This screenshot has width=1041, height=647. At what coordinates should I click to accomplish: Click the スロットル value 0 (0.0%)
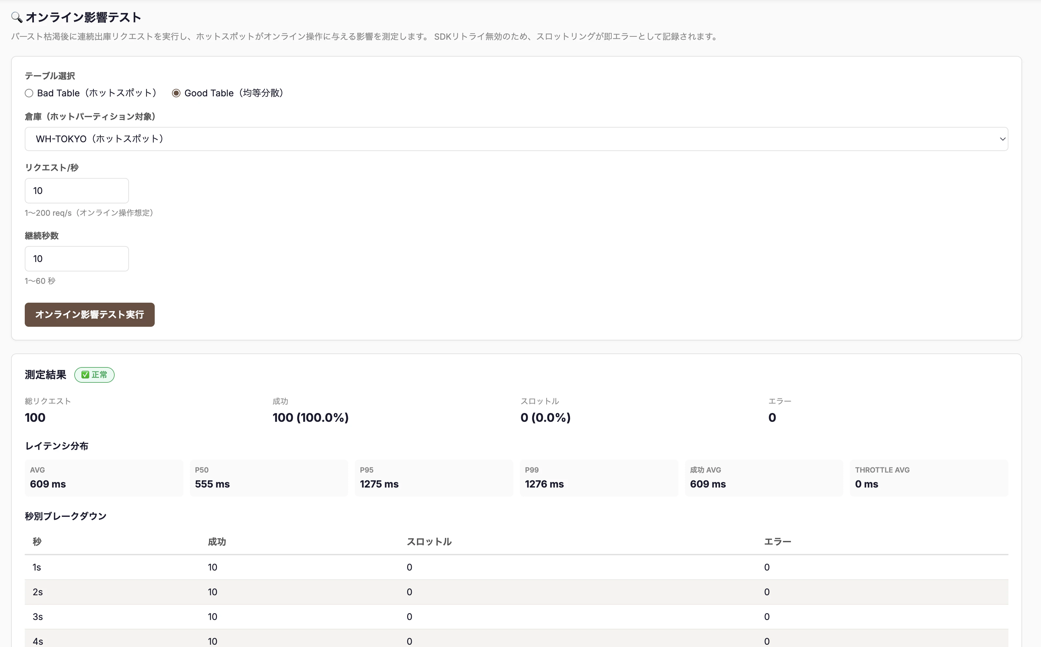tap(546, 418)
